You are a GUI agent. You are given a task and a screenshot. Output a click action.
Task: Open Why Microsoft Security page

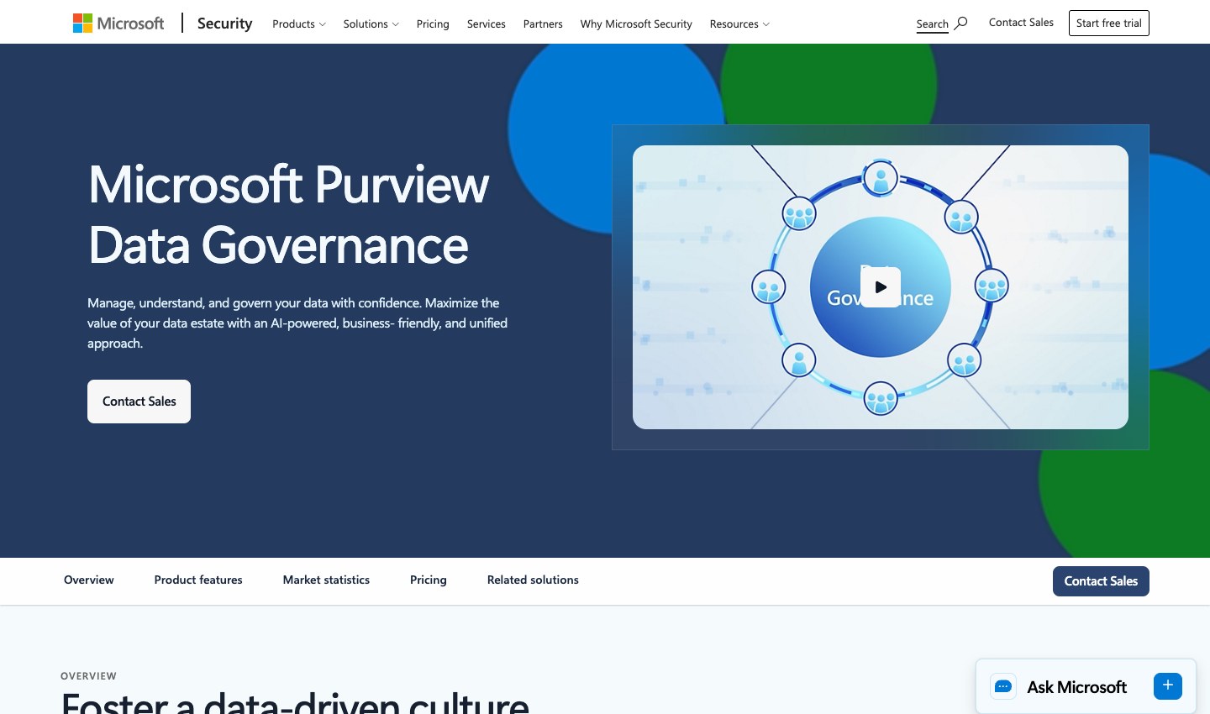[636, 24]
